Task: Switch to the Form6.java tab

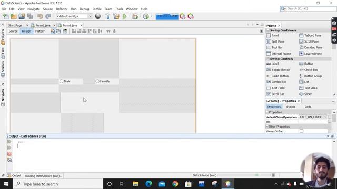Action: (43, 25)
